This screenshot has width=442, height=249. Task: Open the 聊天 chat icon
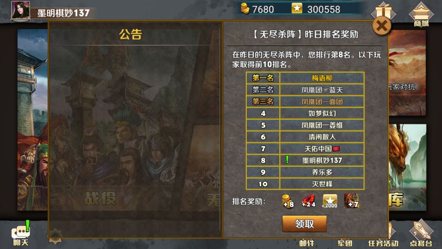pyautogui.click(x=20, y=233)
